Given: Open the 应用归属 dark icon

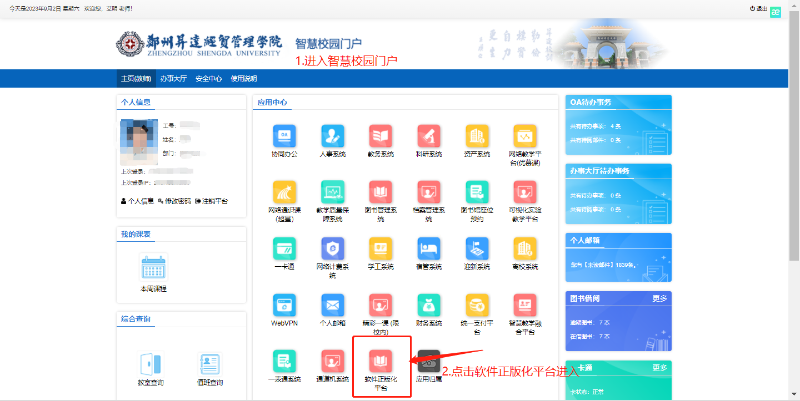Looking at the screenshot, I should coord(429,361).
